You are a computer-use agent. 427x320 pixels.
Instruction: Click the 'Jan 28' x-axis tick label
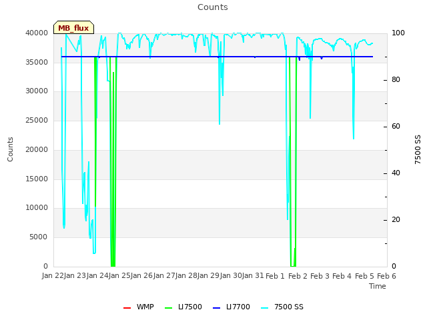tap(186, 276)
